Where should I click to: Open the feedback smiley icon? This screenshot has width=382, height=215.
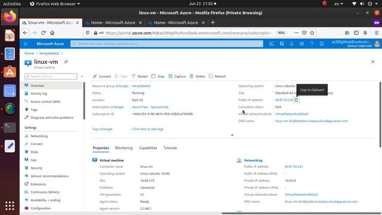[322, 44]
